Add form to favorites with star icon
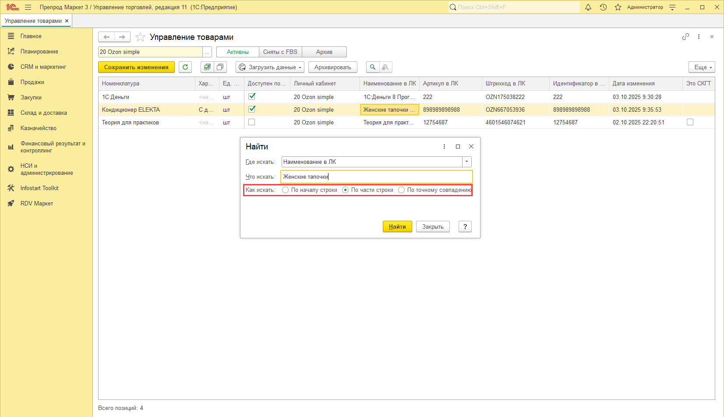724x417 pixels. [x=140, y=37]
